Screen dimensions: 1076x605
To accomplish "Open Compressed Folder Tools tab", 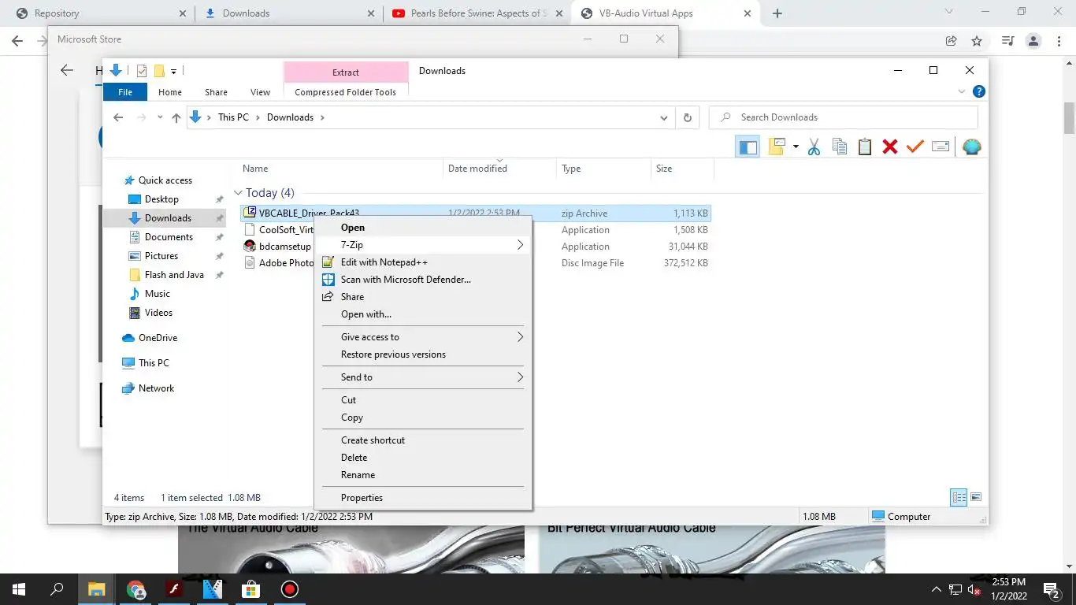I will coord(346,92).
